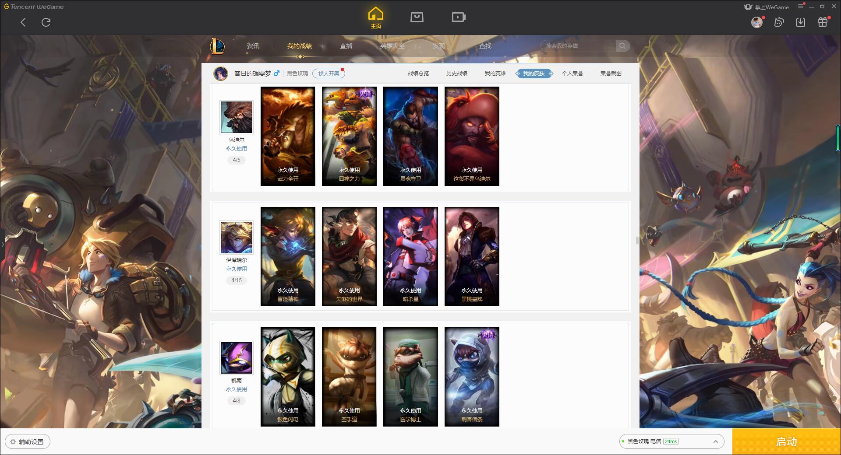Open the 直播 navigation item
The height and width of the screenshot is (455, 841).
point(346,46)
